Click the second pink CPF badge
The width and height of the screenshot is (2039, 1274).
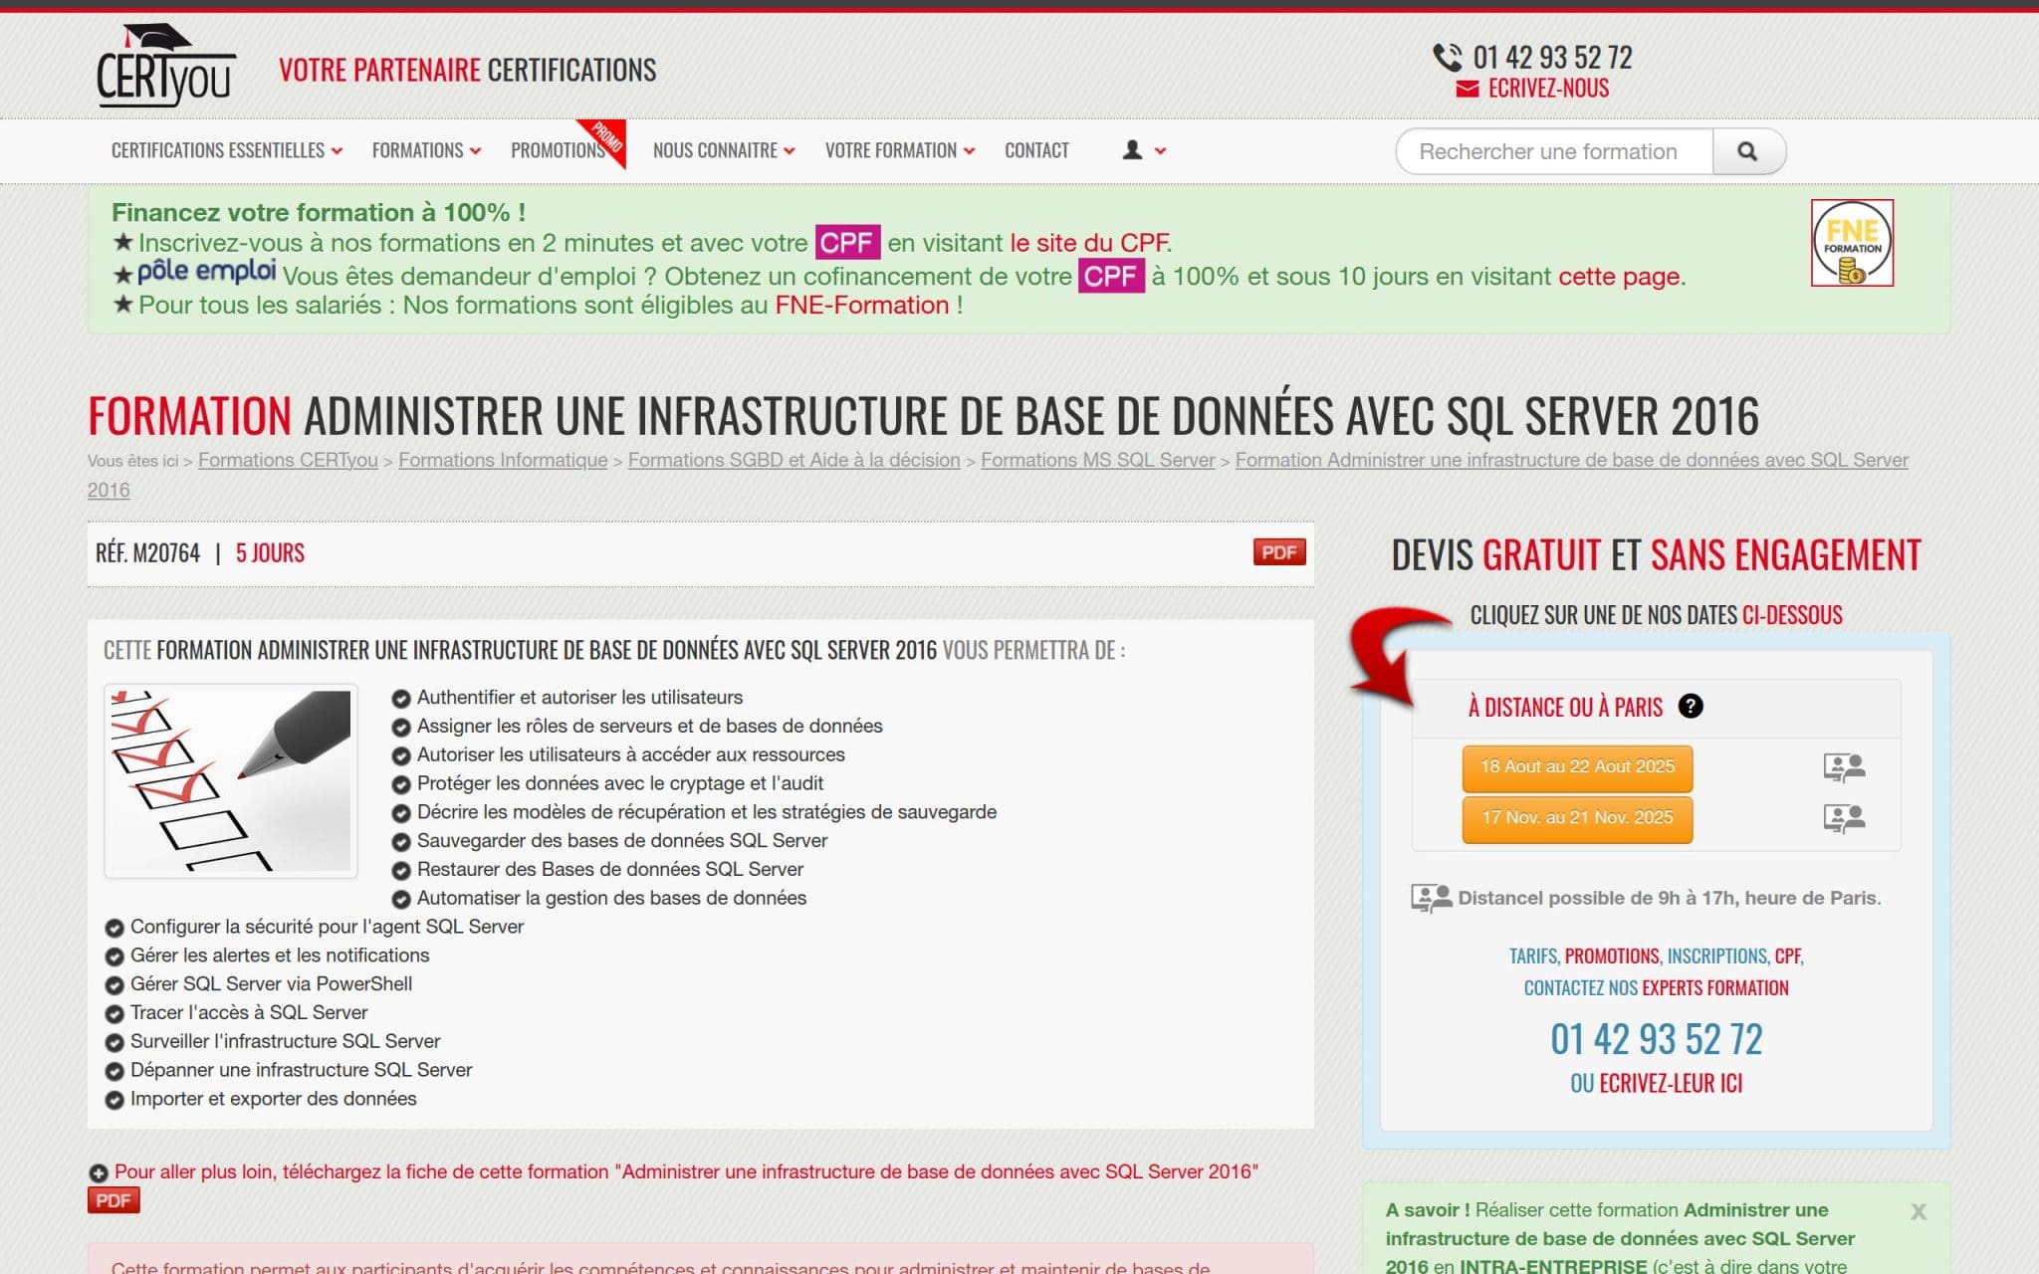tap(1111, 276)
